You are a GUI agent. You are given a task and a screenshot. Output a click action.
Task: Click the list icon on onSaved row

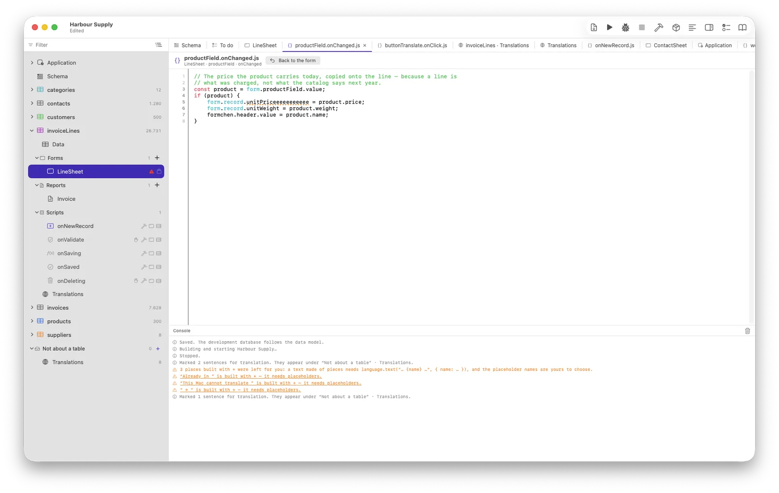click(x=159, y=267)
